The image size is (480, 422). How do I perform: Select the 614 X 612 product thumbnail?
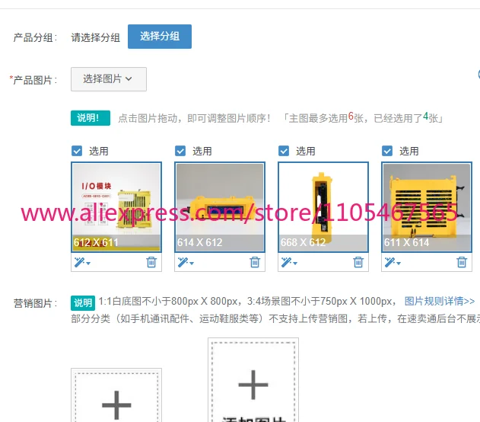(220, 207)
